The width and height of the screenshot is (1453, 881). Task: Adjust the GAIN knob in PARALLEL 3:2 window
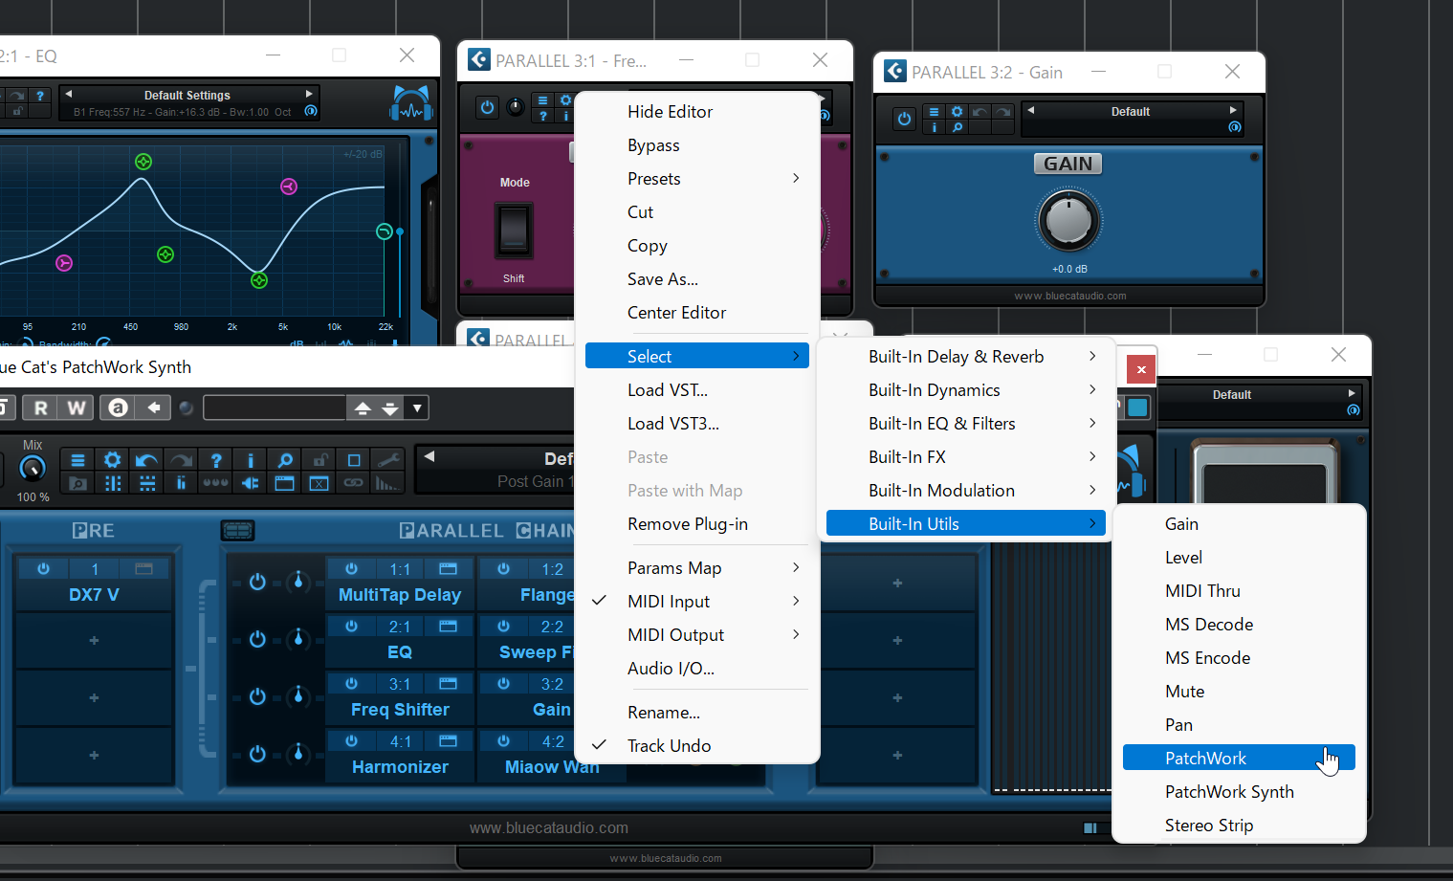click(1068, 221)
